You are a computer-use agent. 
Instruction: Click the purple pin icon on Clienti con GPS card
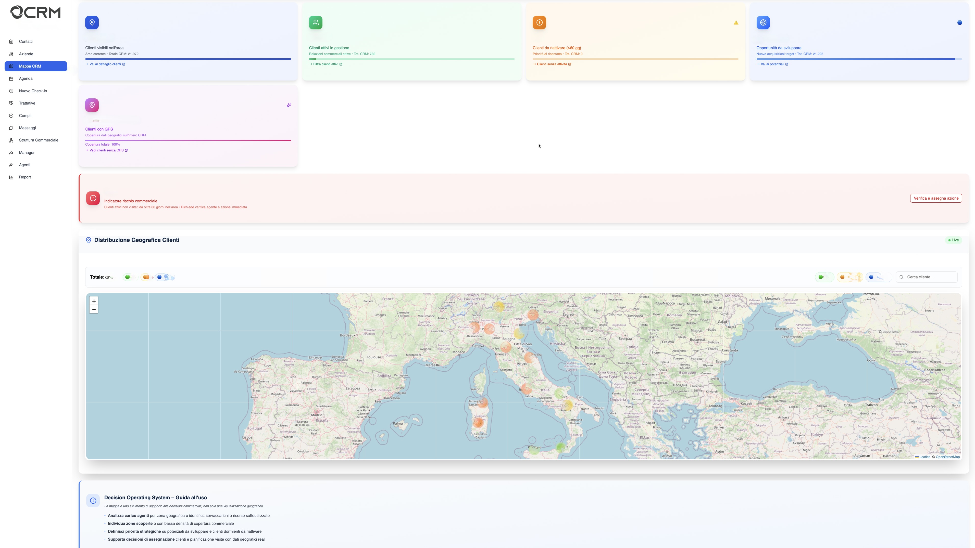(92, 105)
